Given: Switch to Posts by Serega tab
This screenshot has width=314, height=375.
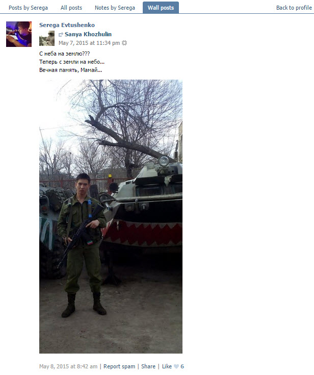Looking at the screenshot, I should pos(28,8).
